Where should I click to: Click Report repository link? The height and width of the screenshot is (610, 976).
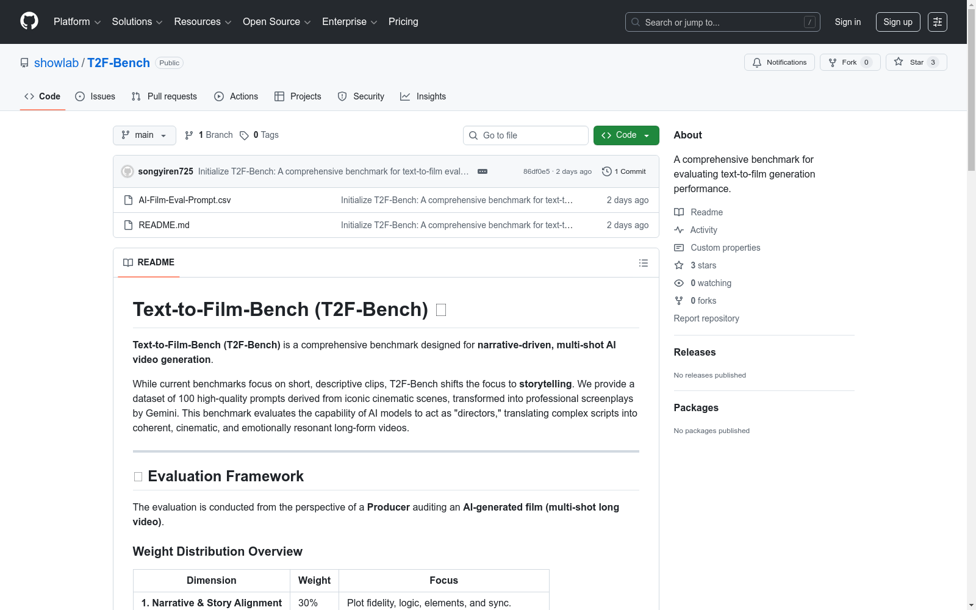[706, 318]
